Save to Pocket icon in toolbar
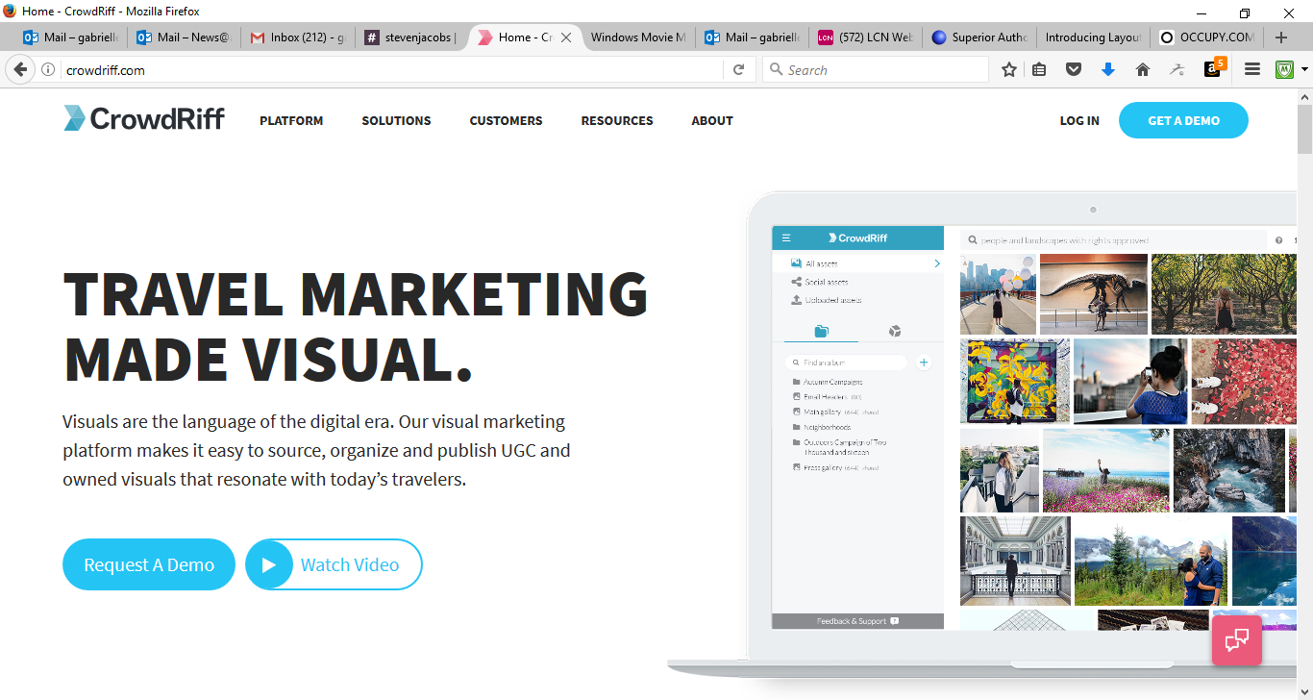The width and height of the screenshot is (1313, 700). [1074, 69]
